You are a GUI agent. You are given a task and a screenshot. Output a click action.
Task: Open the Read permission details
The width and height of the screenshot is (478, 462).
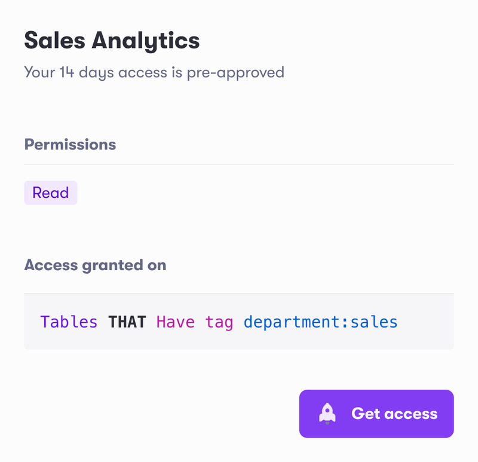pyautogui.click(x=50, y=192)
